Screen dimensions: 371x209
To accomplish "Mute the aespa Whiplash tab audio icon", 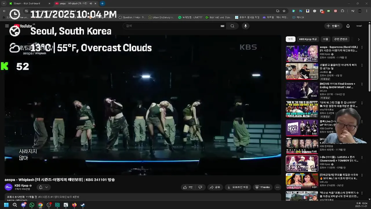I will coord(91,3).
